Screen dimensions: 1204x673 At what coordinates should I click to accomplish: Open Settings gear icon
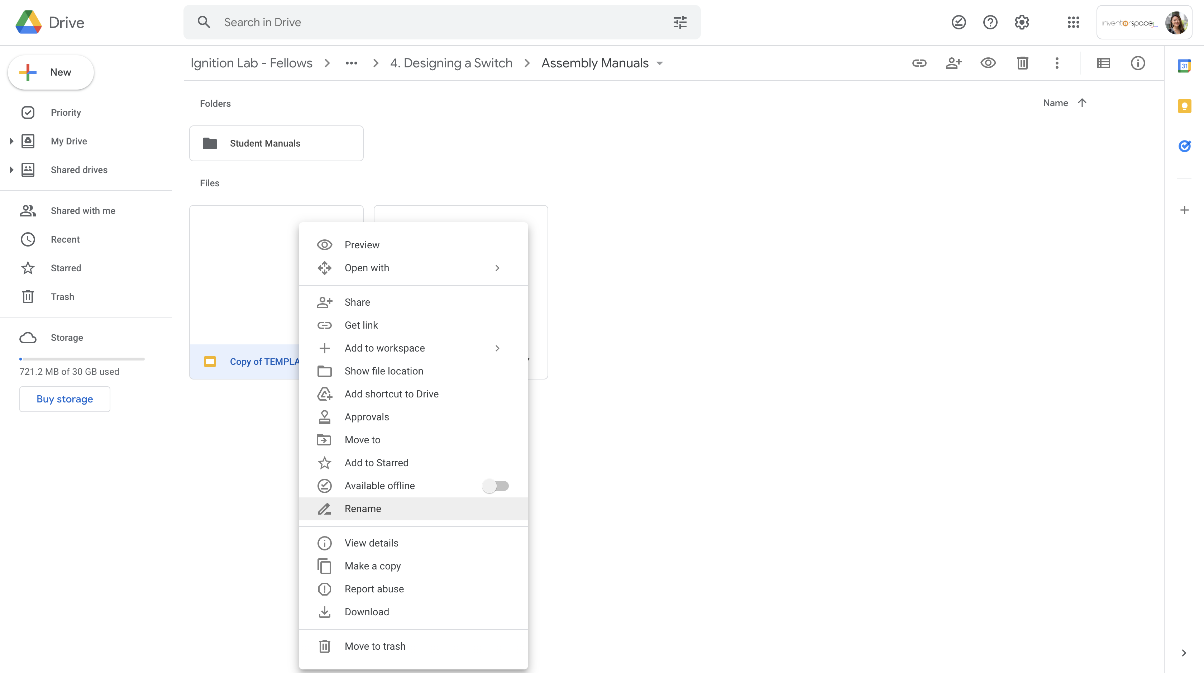click(1022, 23)
